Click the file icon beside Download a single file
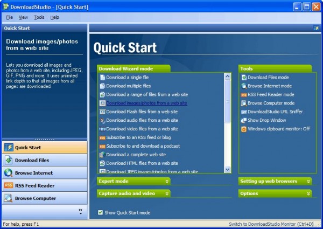The image size is (323, 229). 102,78
